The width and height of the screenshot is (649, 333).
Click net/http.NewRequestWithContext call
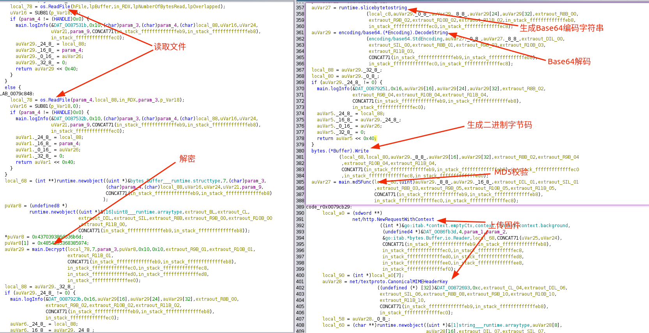pos(393,219)
